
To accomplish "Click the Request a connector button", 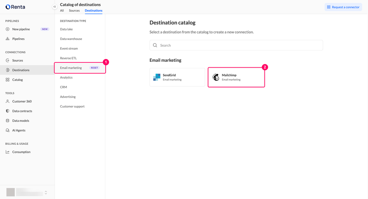I will [x=343, y=7].
